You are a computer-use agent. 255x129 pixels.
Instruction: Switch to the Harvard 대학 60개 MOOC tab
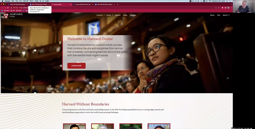click(x=83, y=5)
